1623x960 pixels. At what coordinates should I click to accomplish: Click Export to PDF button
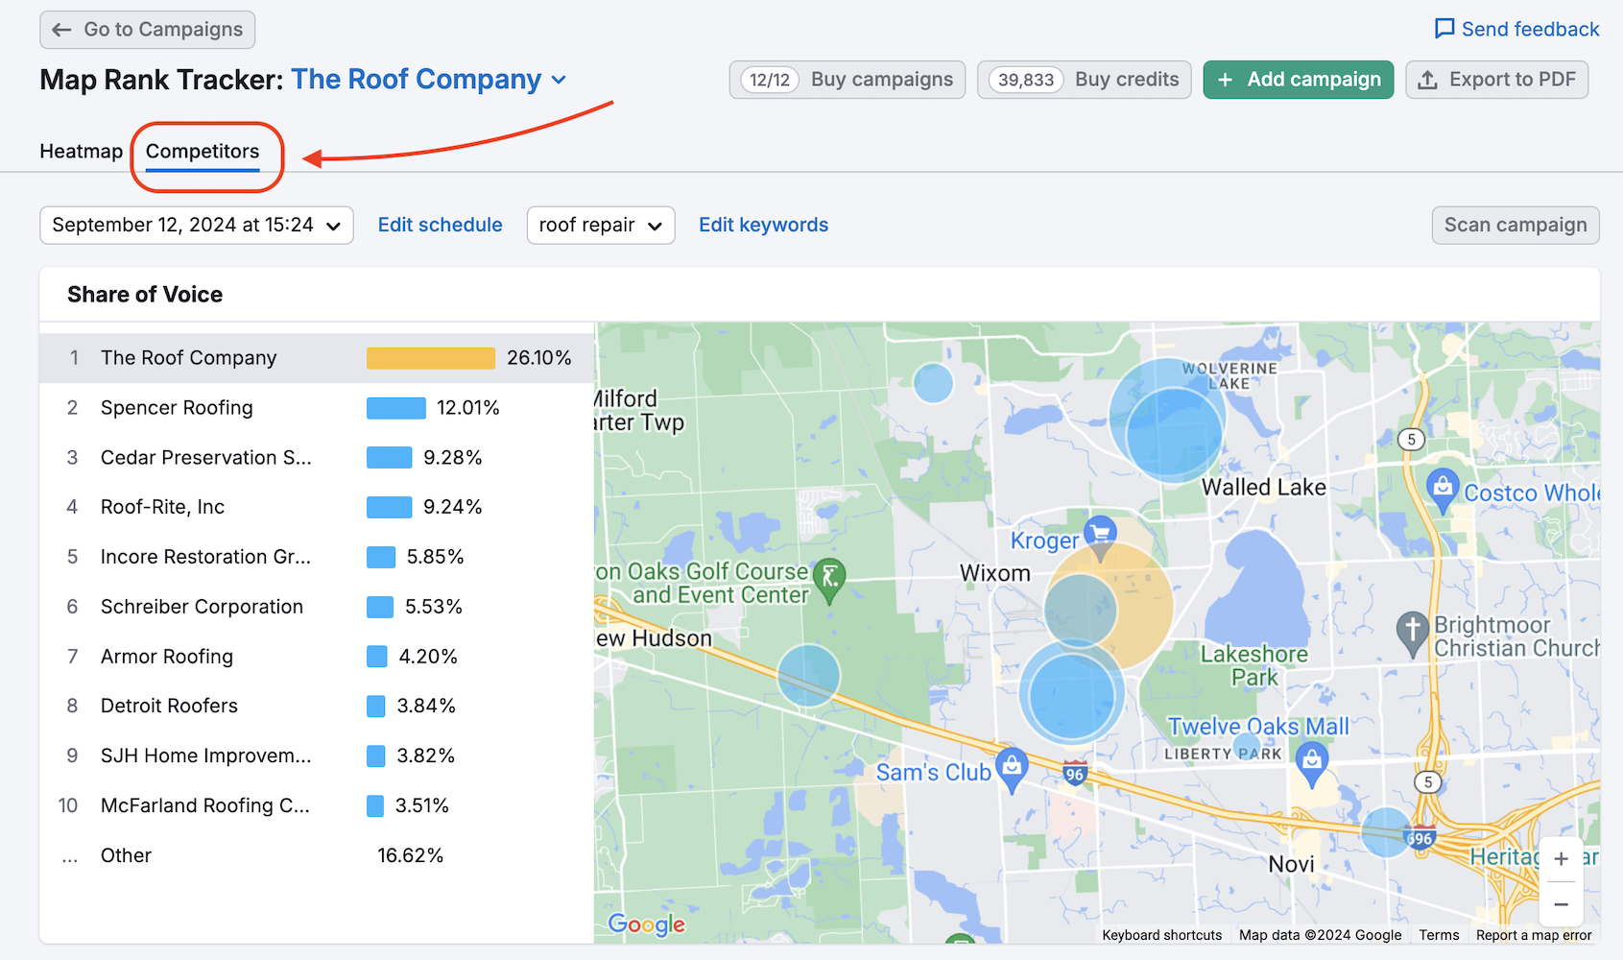tap(1497, 80)
